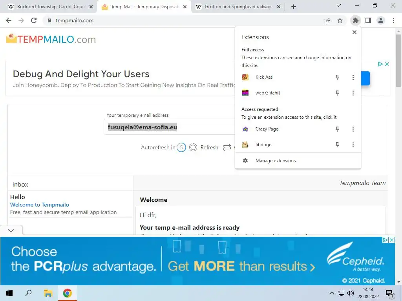Give Crazy Page access to this site
Image resolution: width=402 pixels, height=301 pixels.
[x=285, y=129]
